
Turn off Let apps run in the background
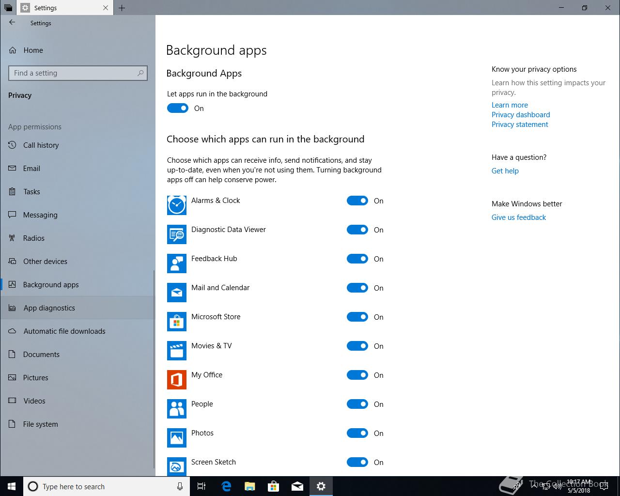click(x=178, y=108)
